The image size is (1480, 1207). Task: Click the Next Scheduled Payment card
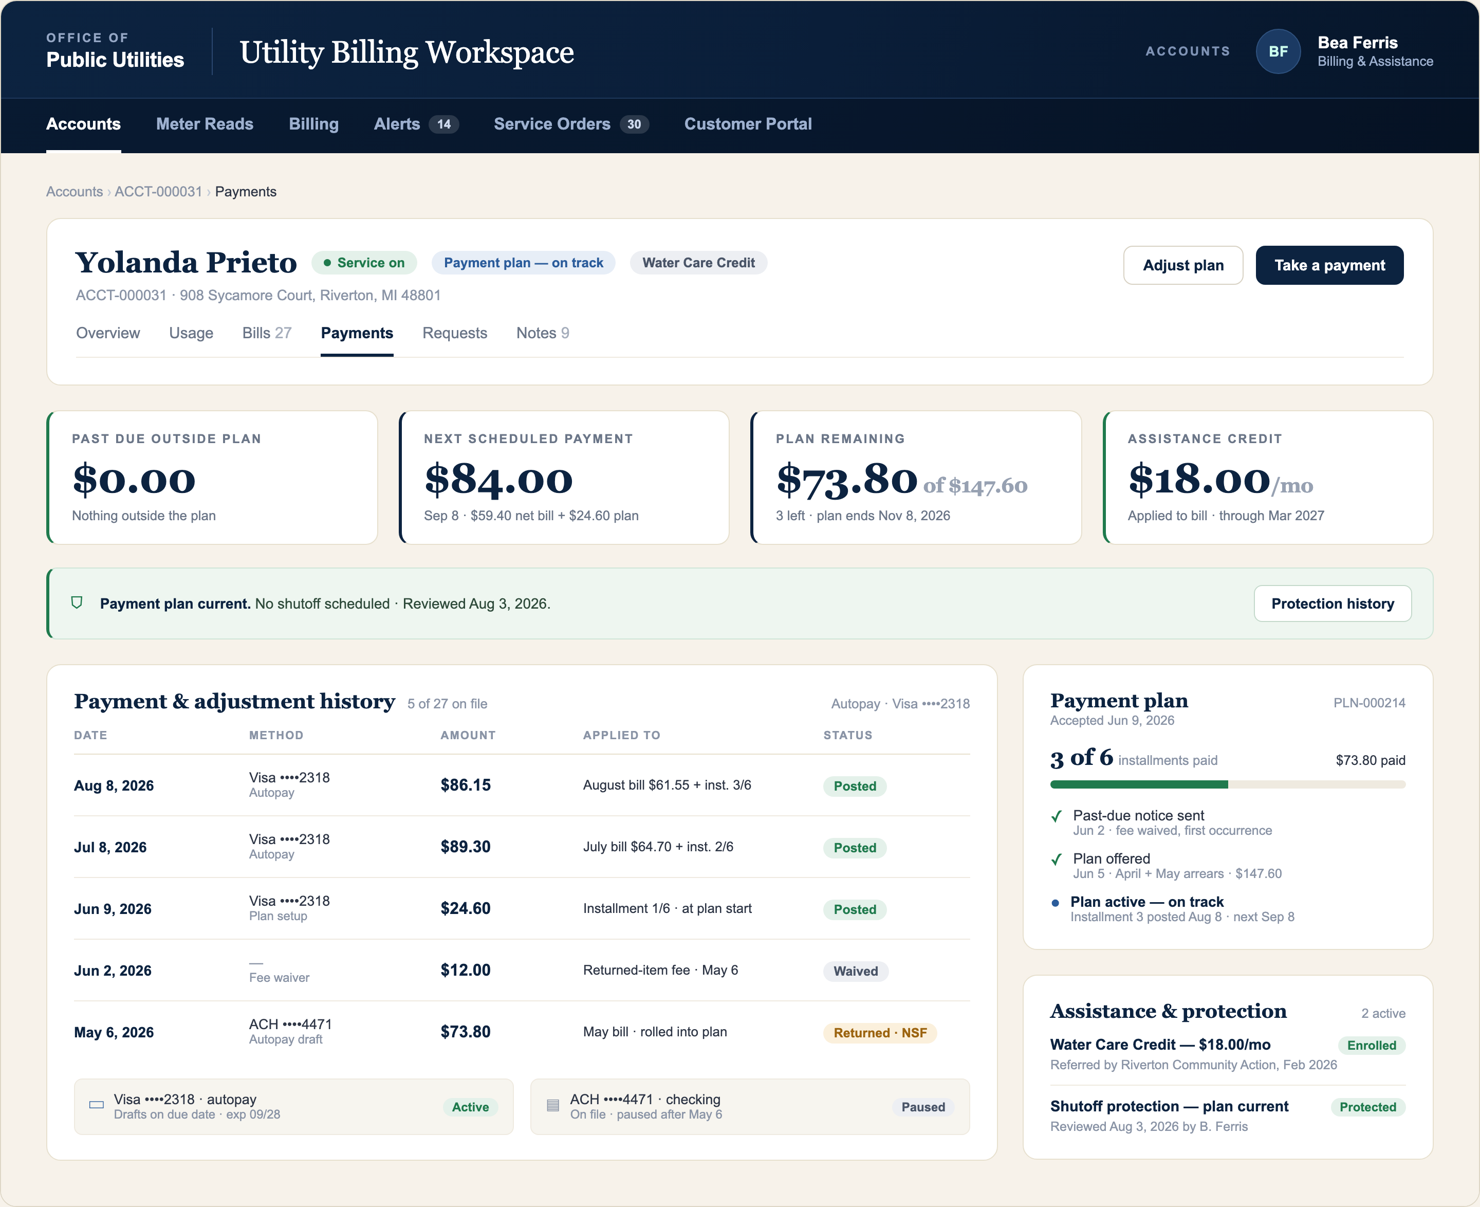point(564,478)
